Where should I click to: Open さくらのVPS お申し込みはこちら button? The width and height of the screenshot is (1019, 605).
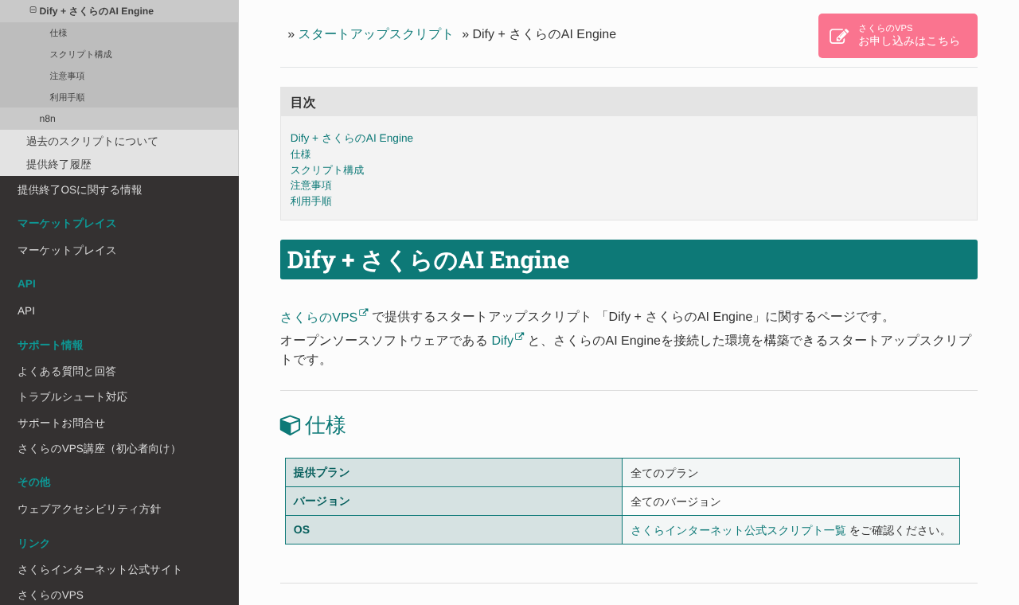coord(898,36)
